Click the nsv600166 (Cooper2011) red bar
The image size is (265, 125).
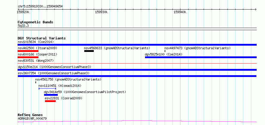(x=28, y=57)
